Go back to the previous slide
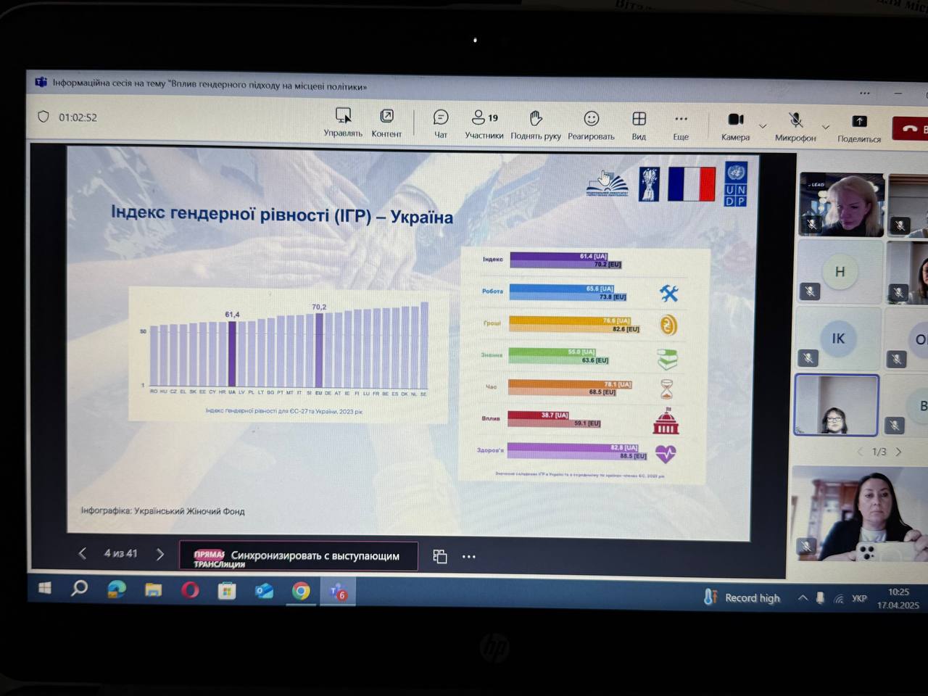This screenshot has width=928, height=696. coord(83,553)
